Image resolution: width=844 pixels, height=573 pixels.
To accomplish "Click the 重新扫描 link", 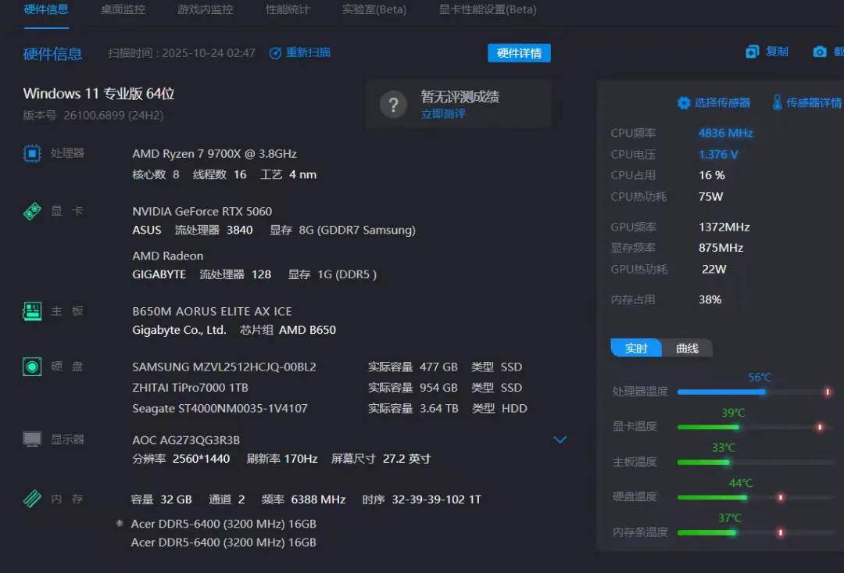I will pyautogui.click(x=308, y=53).
